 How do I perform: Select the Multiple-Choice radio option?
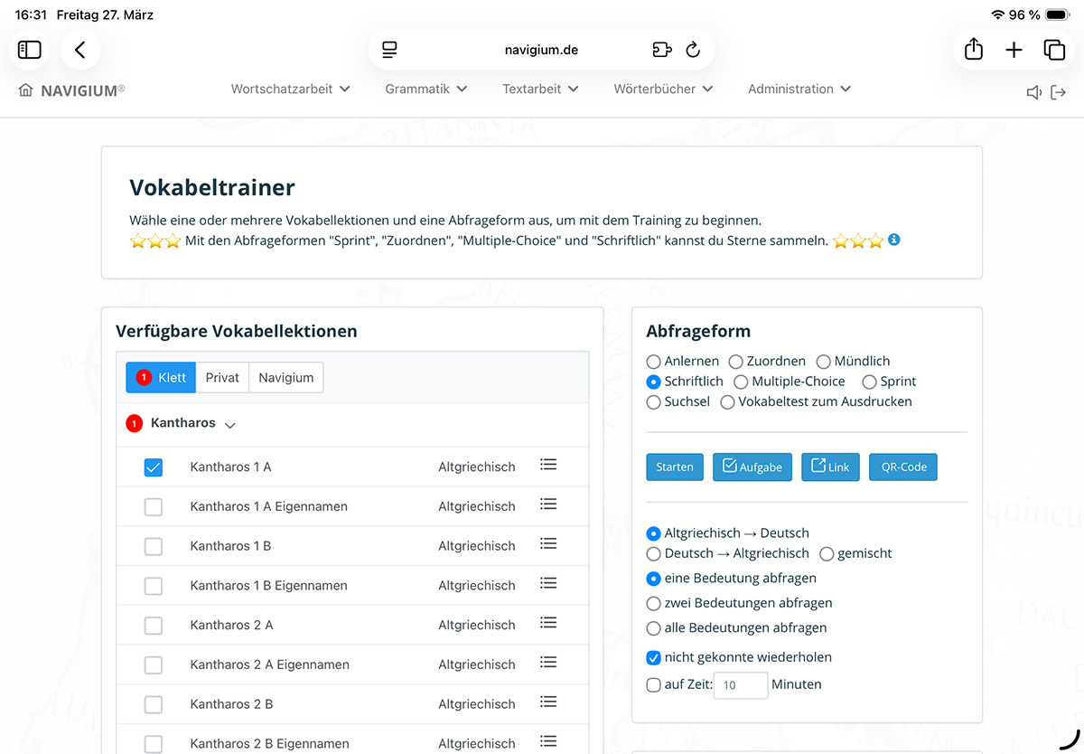pos(741,382)
